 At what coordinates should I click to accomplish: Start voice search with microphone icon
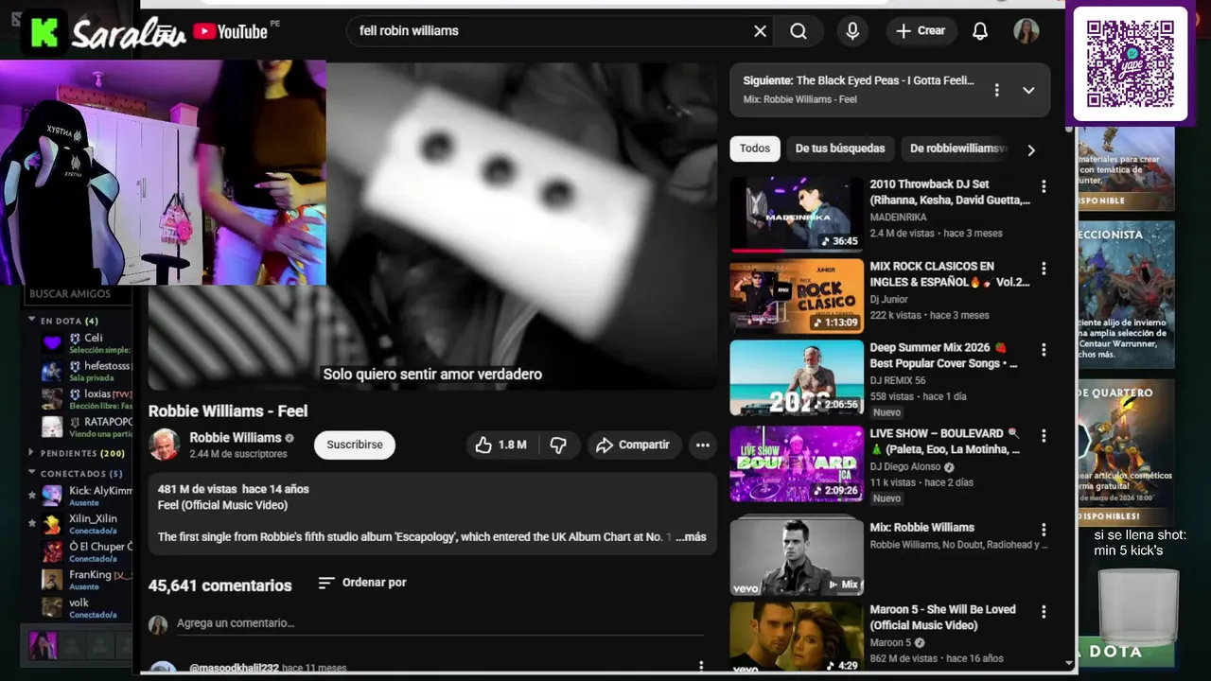(852, 31)
